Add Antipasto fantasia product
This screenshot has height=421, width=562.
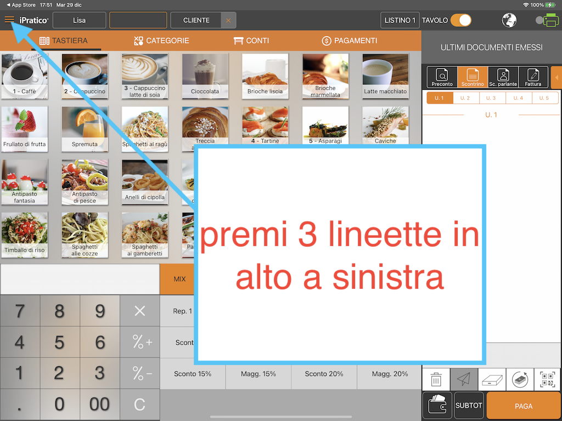24,182
